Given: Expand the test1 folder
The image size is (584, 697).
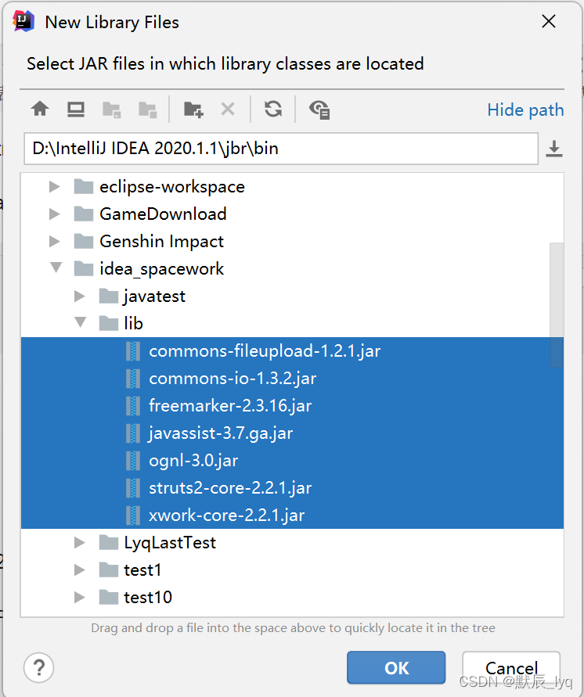Looking at the screenshot, I should 79,569.
